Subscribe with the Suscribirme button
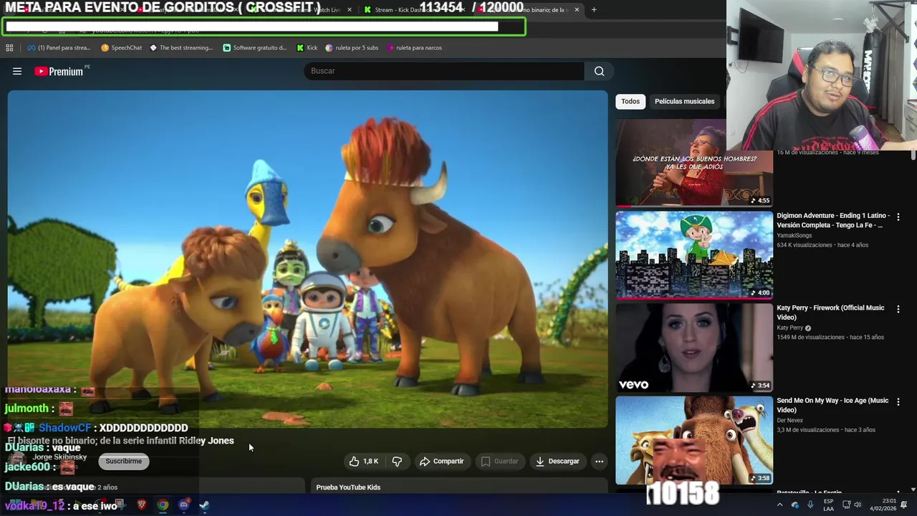Image resolution: width=917 pixels, height=516 pixels. (x=123, y=462)
